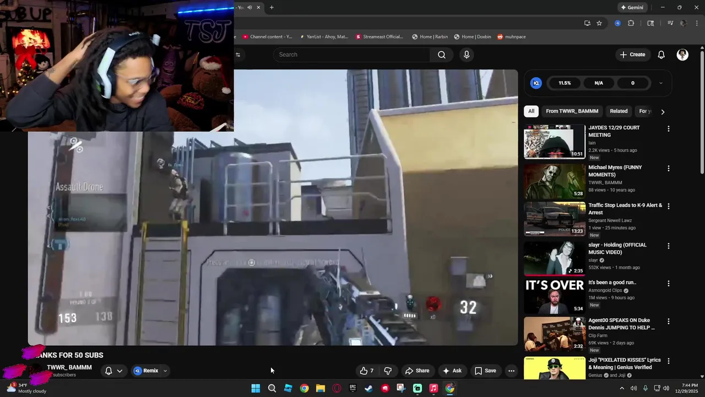The height and width of the screenshot is (397, 705).
Task: Open the Streameast Official bookmark
Action: click(379, 37)
